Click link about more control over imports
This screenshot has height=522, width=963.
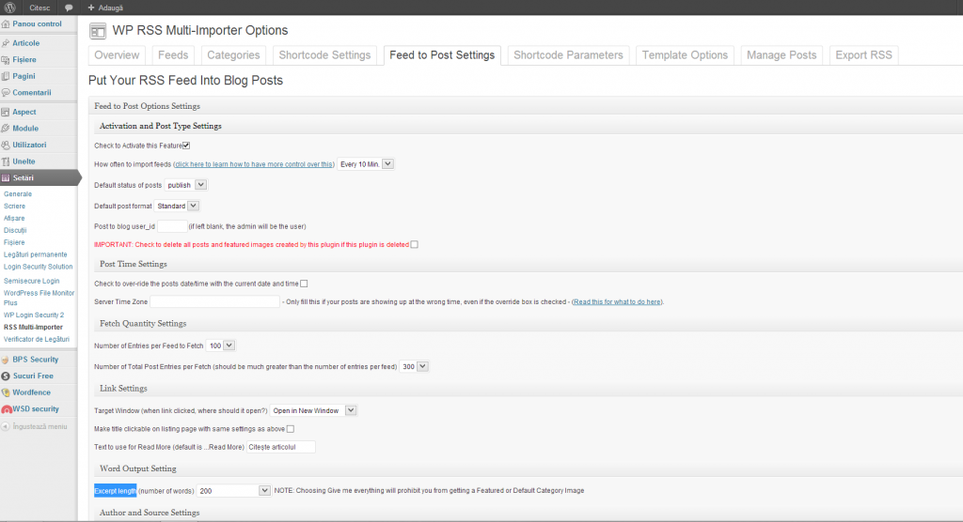254,164
